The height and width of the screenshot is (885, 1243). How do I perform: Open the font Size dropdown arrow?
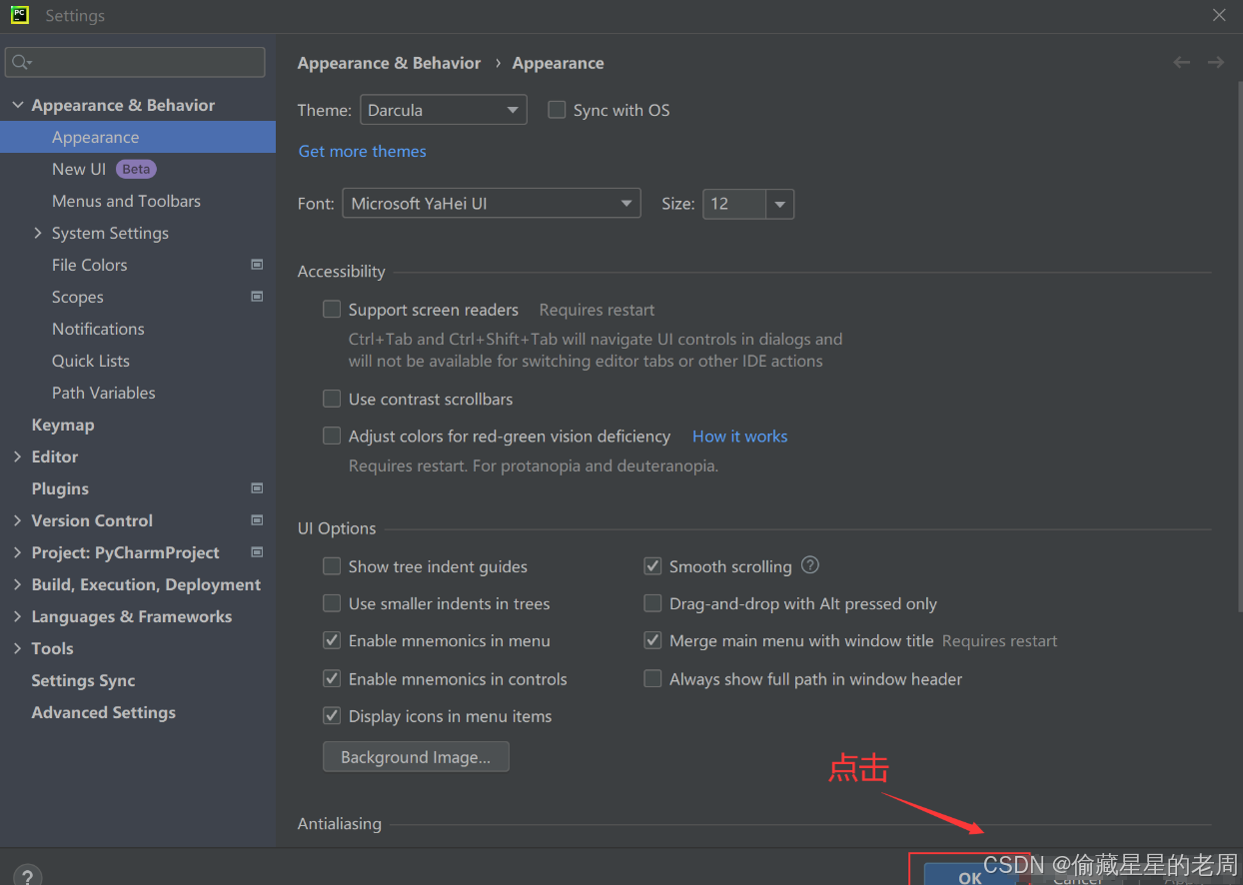point(779,204)
